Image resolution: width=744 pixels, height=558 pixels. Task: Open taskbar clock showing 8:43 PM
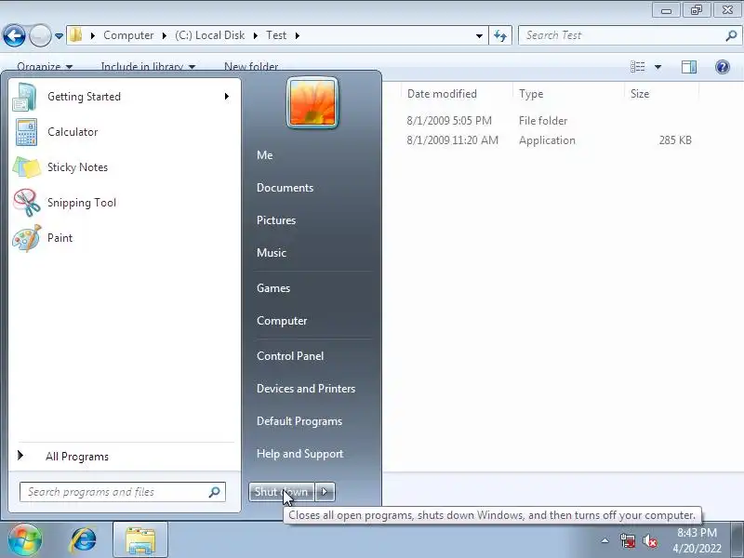tap(697, 540)
